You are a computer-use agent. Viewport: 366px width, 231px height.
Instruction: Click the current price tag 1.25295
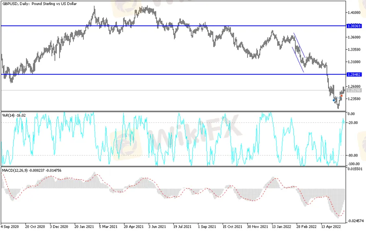(352, 90)
